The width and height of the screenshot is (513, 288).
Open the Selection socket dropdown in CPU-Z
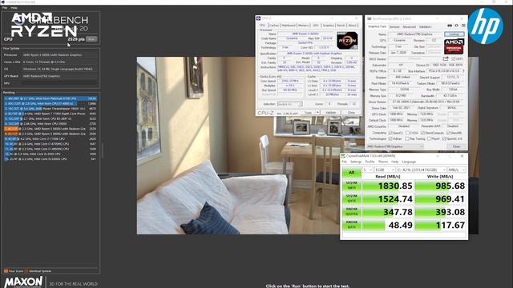pyautogui.click(x=289, y=104)
